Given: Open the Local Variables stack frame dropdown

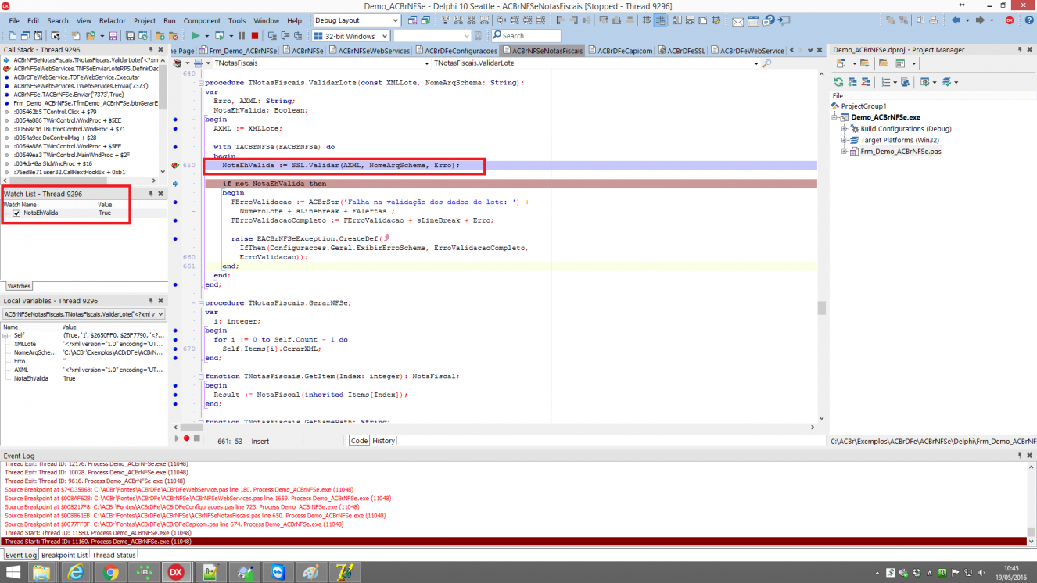Looking at the screenshot, I should (160, 314).
